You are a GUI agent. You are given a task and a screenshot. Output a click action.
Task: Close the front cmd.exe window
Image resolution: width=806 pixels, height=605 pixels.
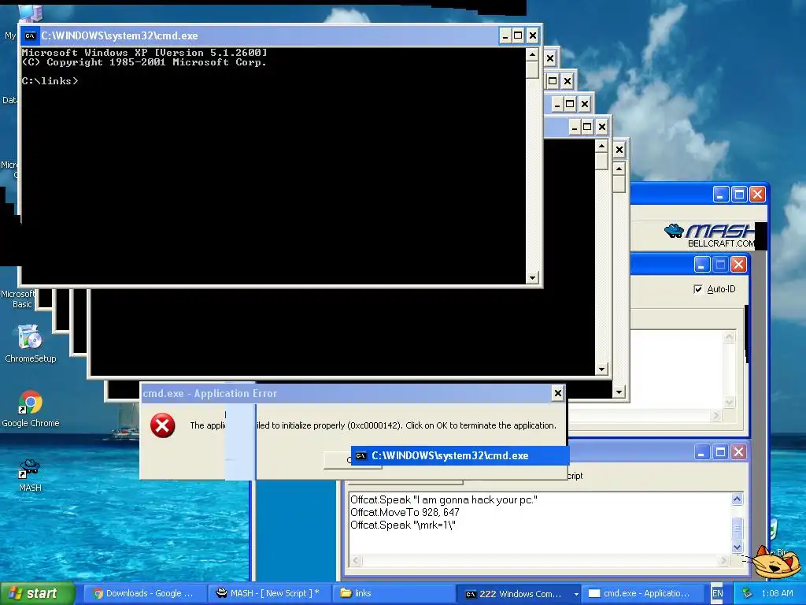(533, 35)
